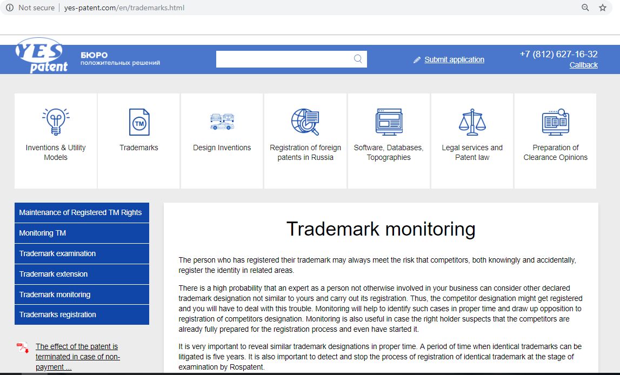620x375 pixels.
Task: Click the browser zoom magnifier icon
Action: tap(585, 8)
